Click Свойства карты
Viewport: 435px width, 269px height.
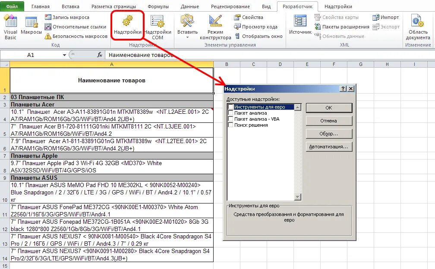pos(337,17)
